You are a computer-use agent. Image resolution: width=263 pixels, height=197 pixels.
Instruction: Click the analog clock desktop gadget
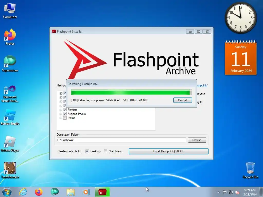pyautogui.click(x=240, y=17)
